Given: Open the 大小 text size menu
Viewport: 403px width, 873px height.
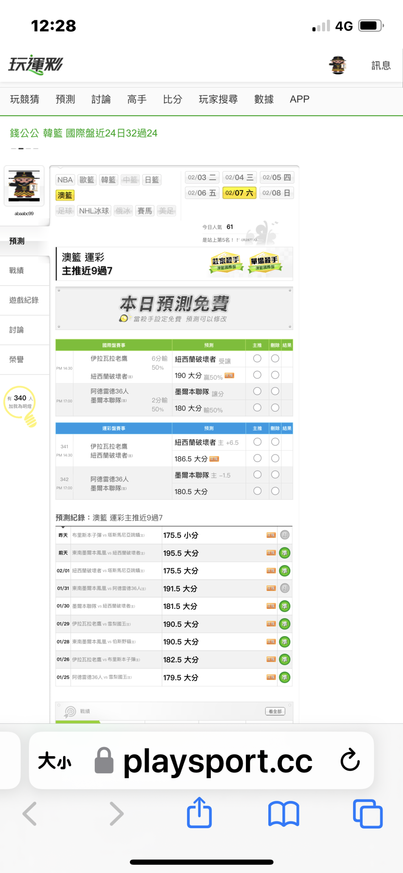Looking at the screenshot, I should [x=54, y=761].
